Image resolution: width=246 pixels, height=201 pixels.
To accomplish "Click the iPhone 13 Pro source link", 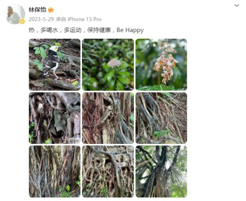I will point(84,19).
